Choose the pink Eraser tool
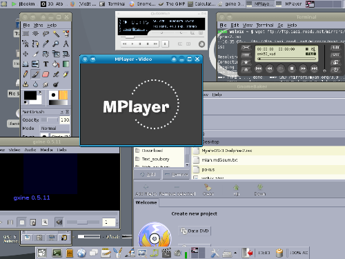This screenshot has height=259, width=345. (46, 74)
